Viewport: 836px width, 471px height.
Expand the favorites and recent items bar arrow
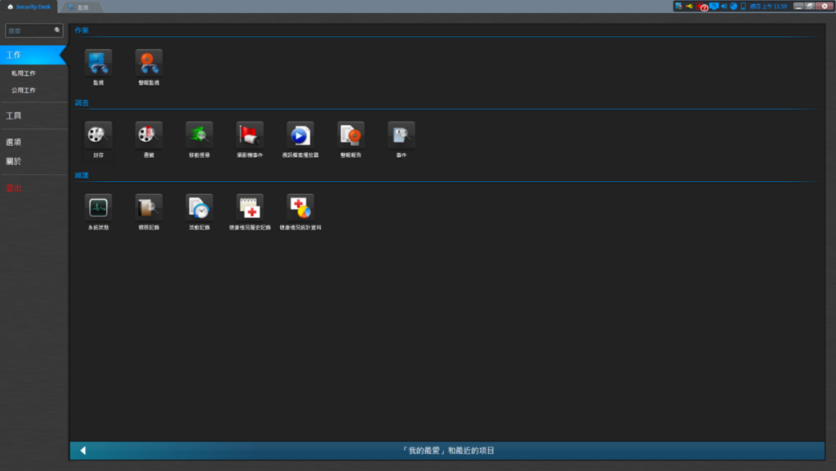82,451
